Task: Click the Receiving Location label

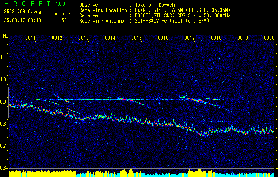Action: (x=103, y=10)
